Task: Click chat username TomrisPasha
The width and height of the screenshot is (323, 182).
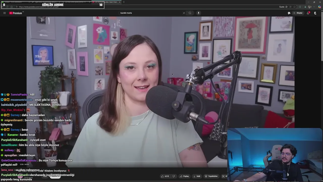Action: (x=19, y=95)
